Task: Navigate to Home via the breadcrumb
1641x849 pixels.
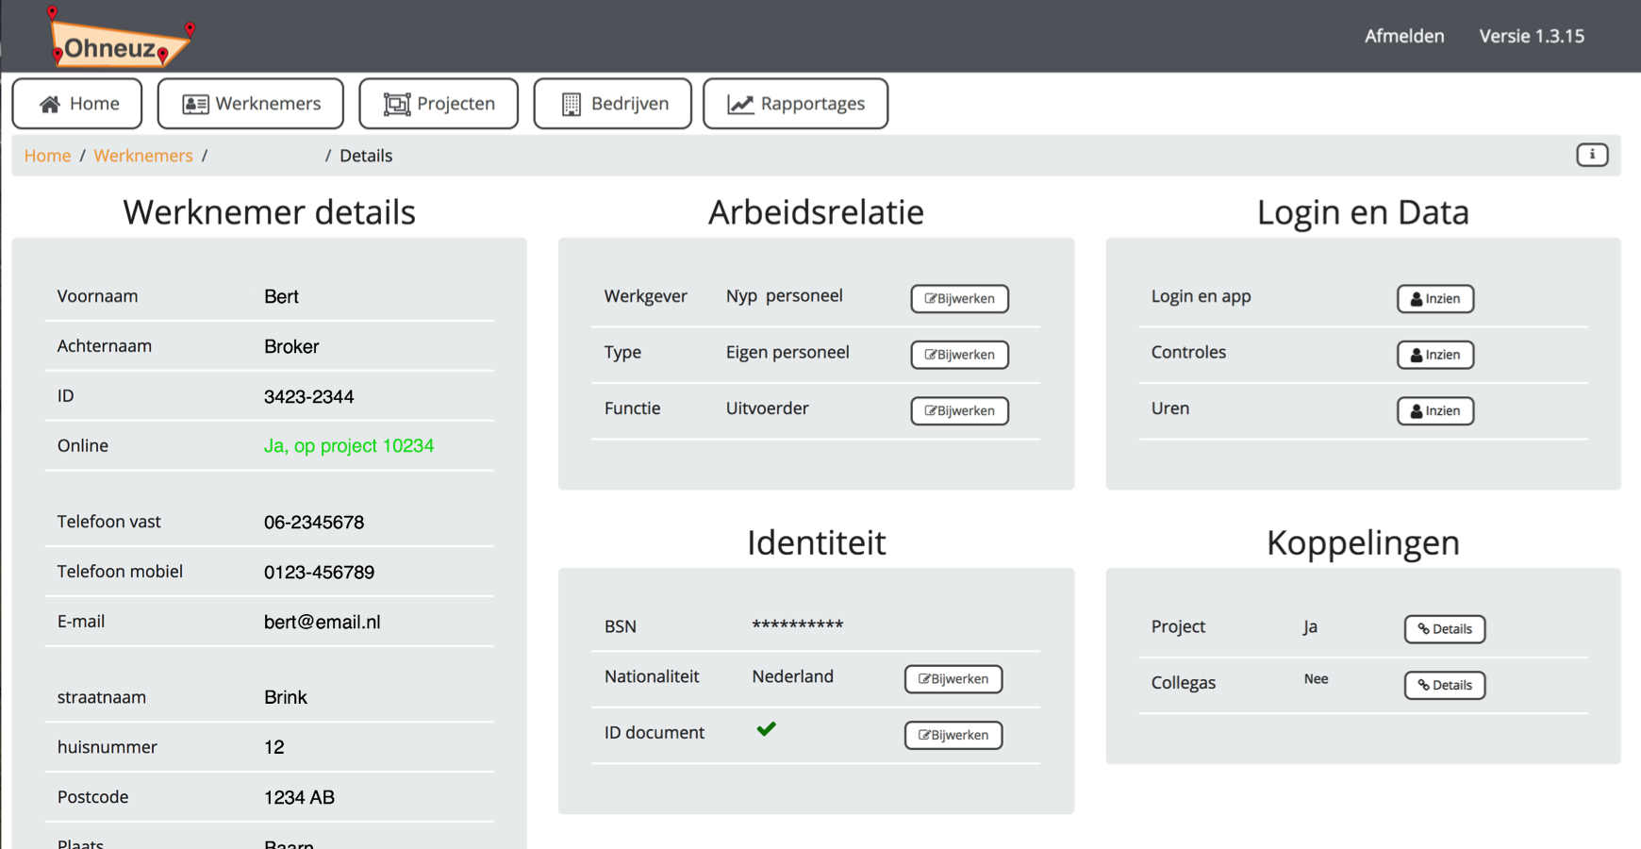Action: tap(46, 155)
